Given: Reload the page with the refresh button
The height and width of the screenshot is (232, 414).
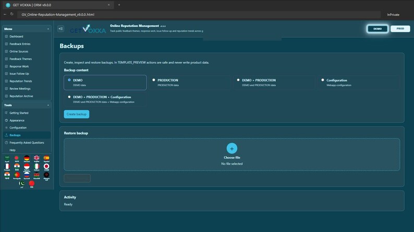Looking at the screenshot, I should [12, 14].
